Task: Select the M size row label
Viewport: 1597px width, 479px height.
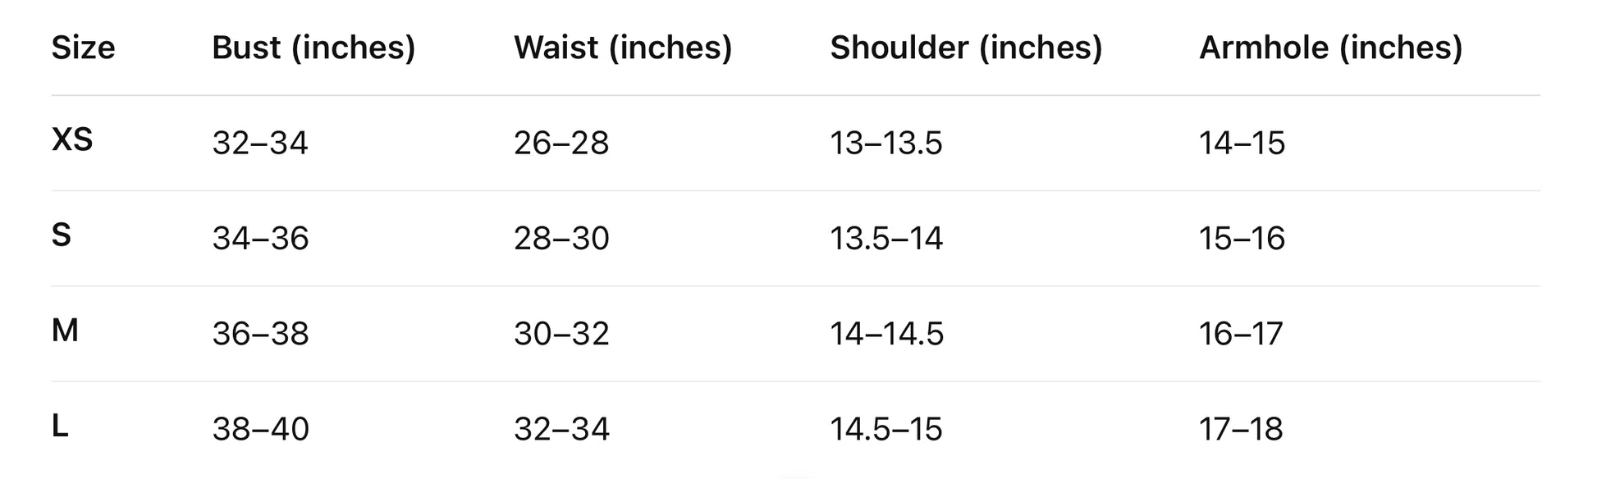Action: click(65, 331)
